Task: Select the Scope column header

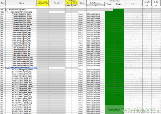Action: pos(82,3)
